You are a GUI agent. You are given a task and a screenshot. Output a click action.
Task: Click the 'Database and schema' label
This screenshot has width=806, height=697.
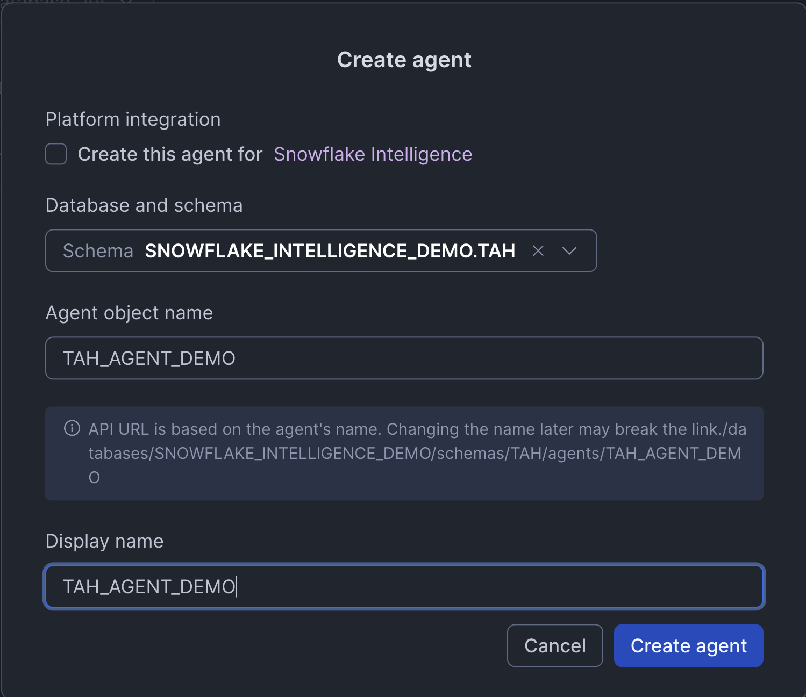coord(144,205)
